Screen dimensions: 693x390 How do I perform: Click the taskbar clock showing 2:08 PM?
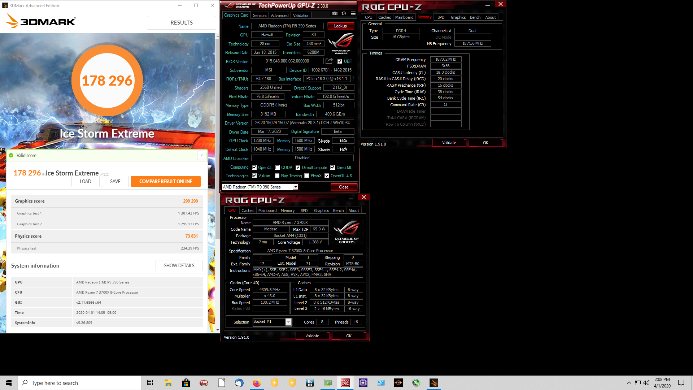click(x=662, y=383)
